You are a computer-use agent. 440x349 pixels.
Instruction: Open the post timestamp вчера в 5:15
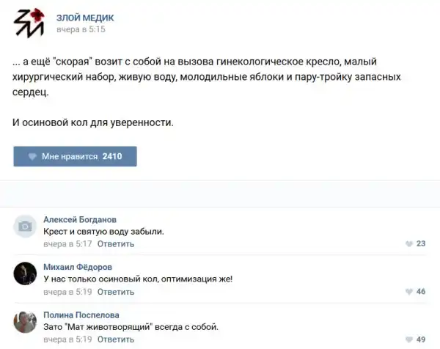tap(81, 29)
